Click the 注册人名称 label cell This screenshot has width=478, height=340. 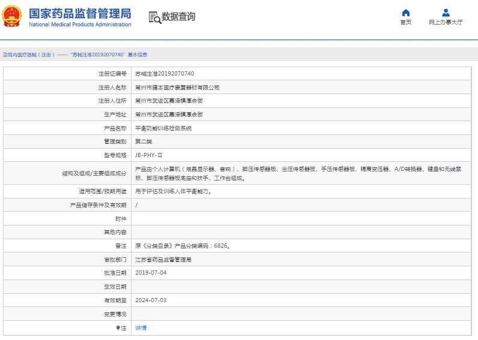click(67, 88)
